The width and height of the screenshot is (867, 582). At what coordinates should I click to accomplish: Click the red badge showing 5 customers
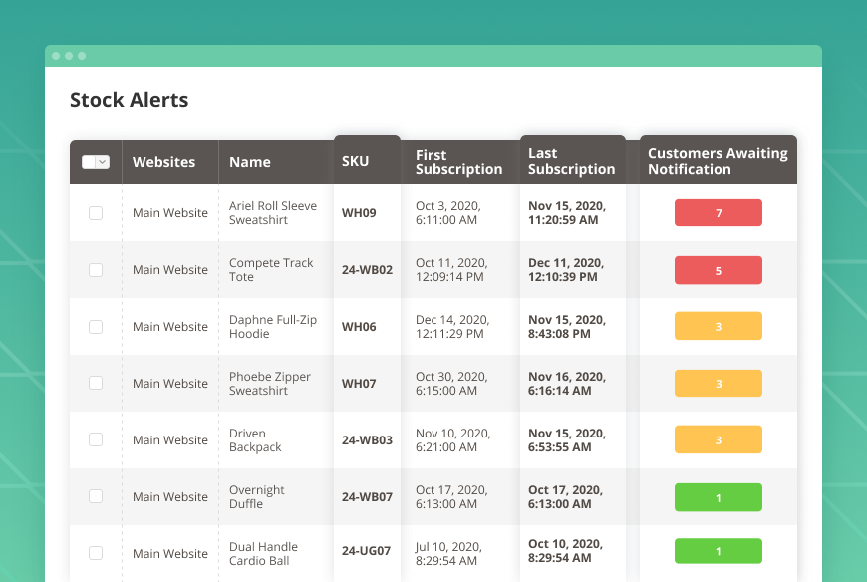tap(718, 269)
